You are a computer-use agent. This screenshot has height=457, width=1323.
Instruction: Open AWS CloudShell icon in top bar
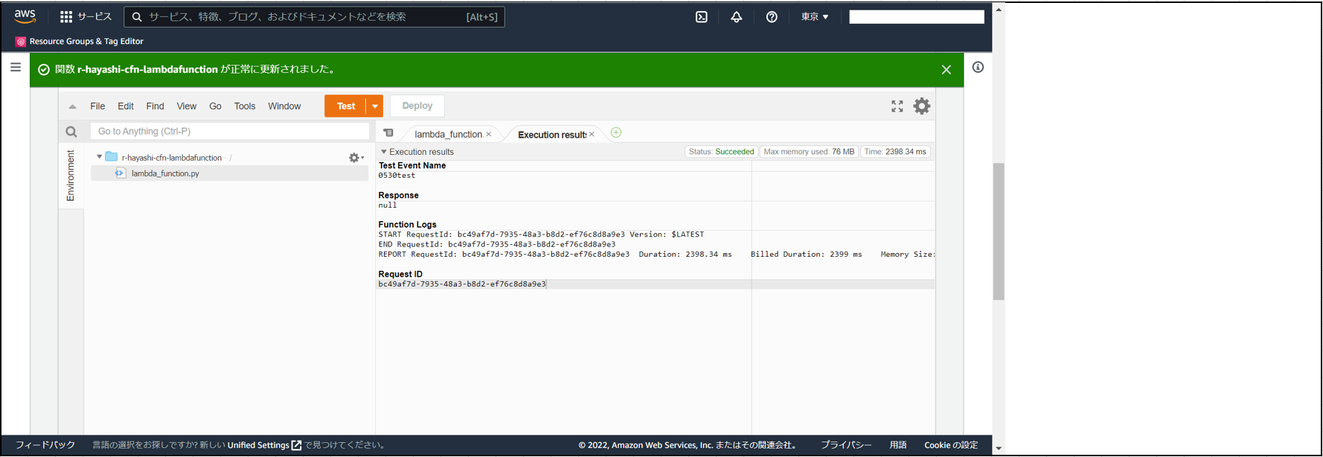coord(701,17)
